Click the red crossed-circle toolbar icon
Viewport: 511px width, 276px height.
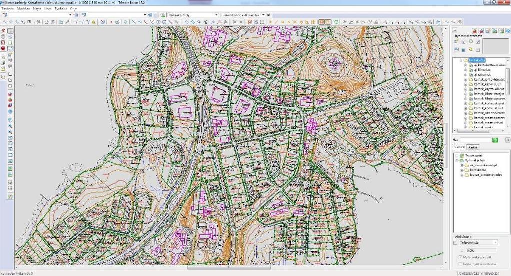click(x=249, y=22)
